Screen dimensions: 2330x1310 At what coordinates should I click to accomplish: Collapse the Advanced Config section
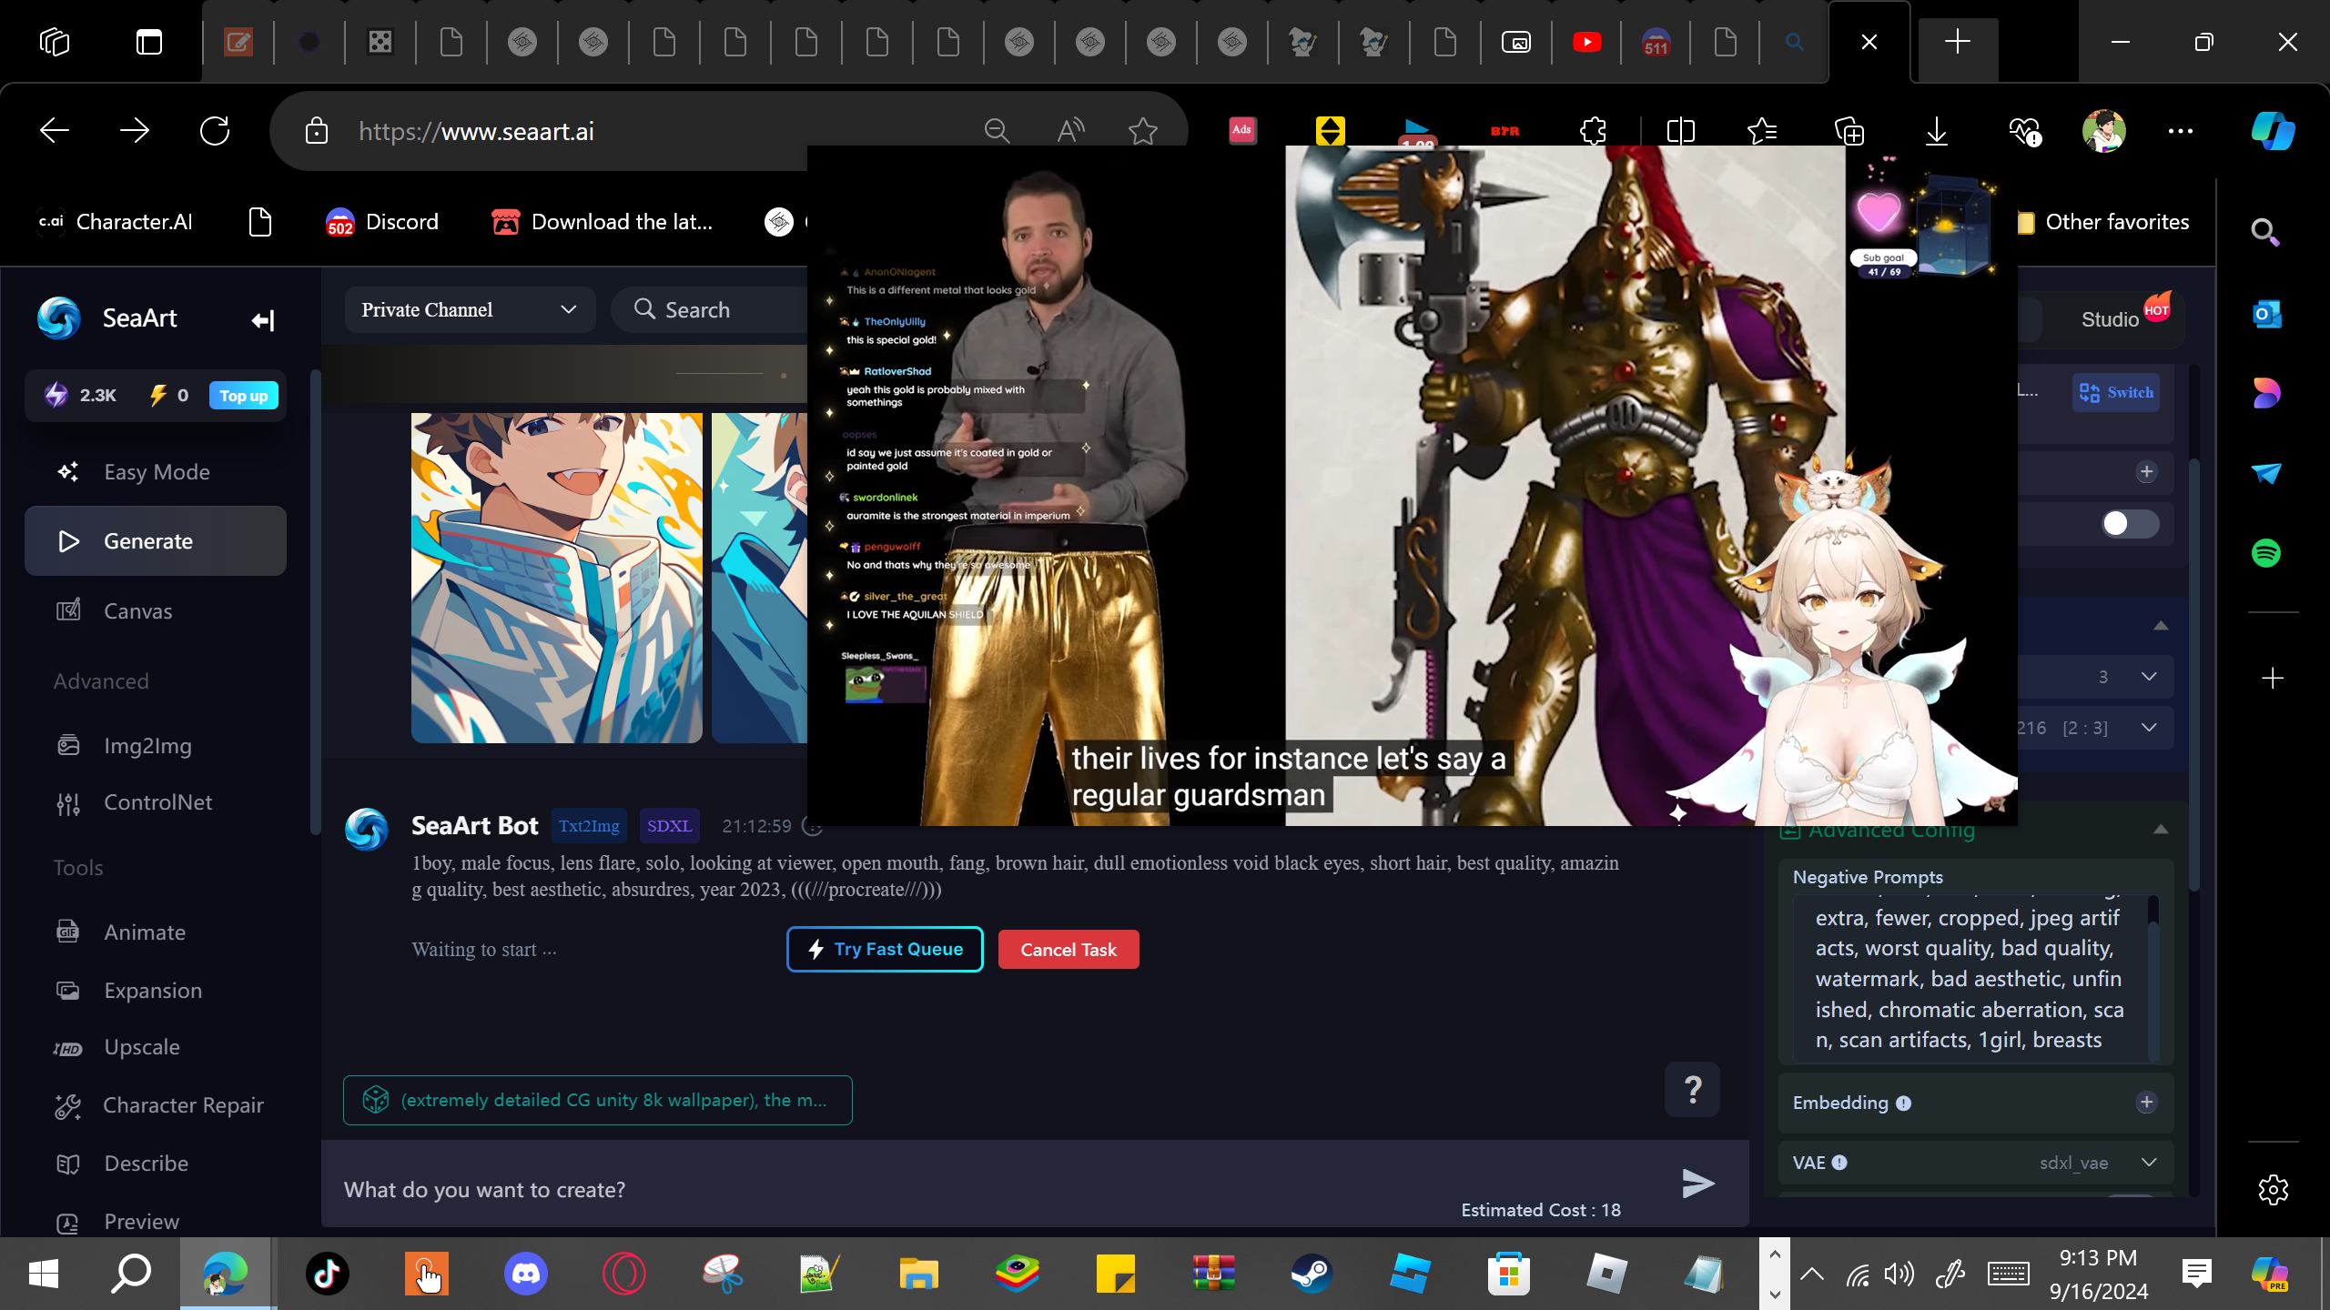tap(2161, 830)
